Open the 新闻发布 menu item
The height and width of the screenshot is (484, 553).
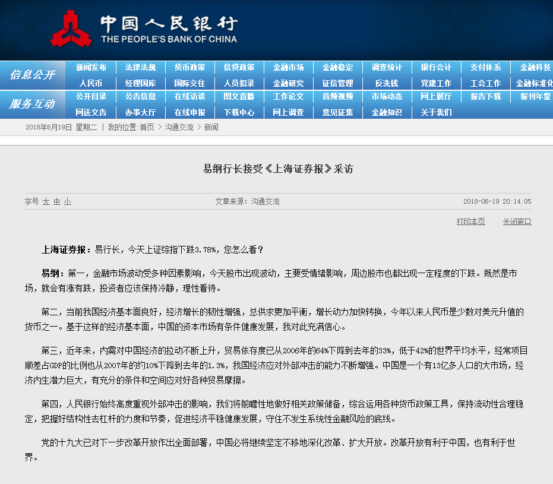[x=91, y=68]
